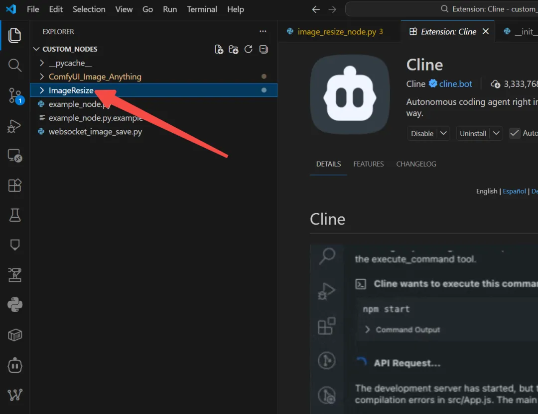This screenshot has width=538, height=414.
Task: Open the Uninstall dropdown arrow
Action: (496, 133)
